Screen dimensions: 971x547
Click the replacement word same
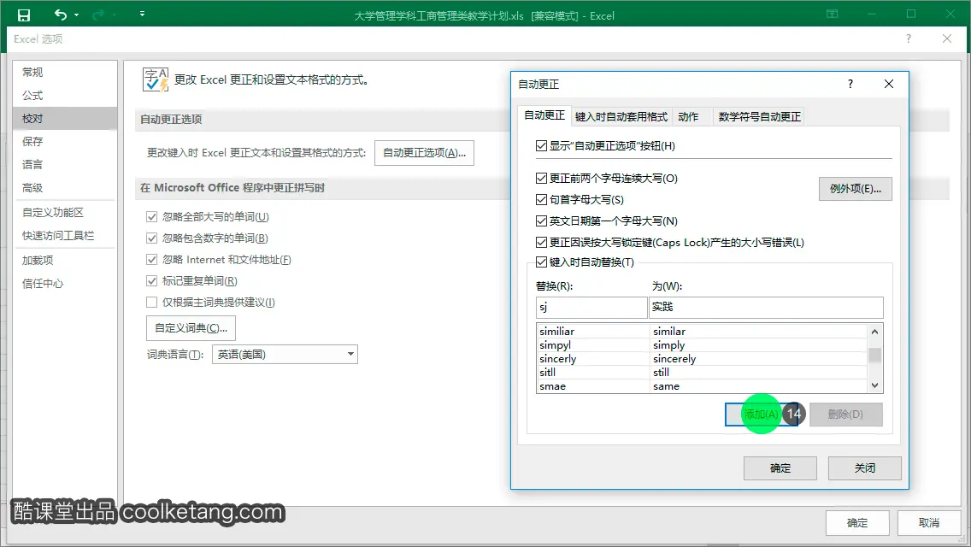(x=667, y=386)
